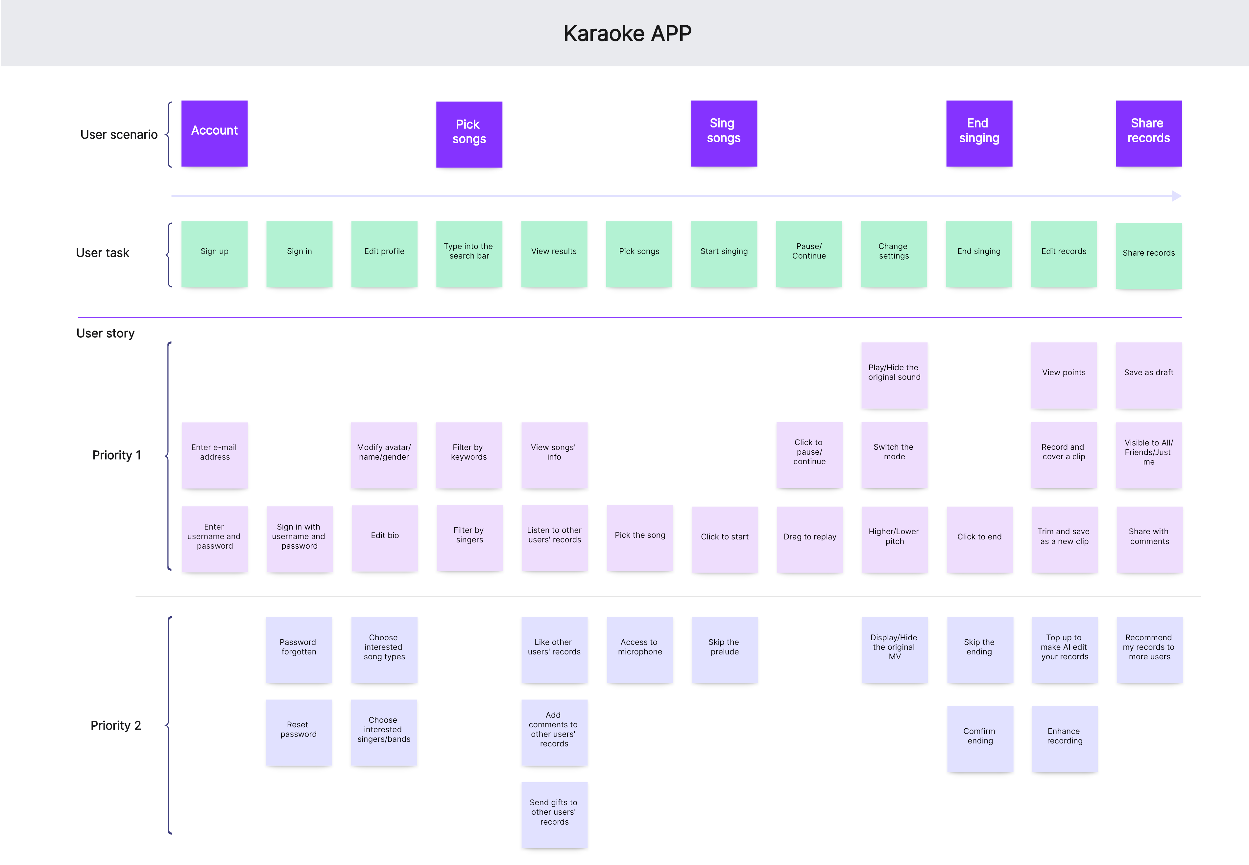1249x865 pixels.
Task: Select the Sign up user task card
Action: pyautogui.click(x=214, y=251)
